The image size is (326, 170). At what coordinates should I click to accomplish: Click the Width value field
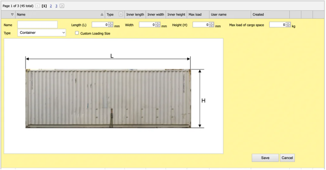(147, 25)
